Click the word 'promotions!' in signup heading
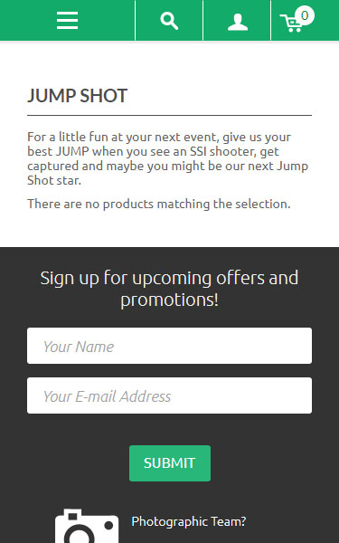This screenshot has height=543, width=339. tap(170, 300)
